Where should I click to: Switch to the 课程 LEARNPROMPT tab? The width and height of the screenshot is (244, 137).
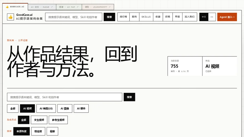(x=98, y=7)
